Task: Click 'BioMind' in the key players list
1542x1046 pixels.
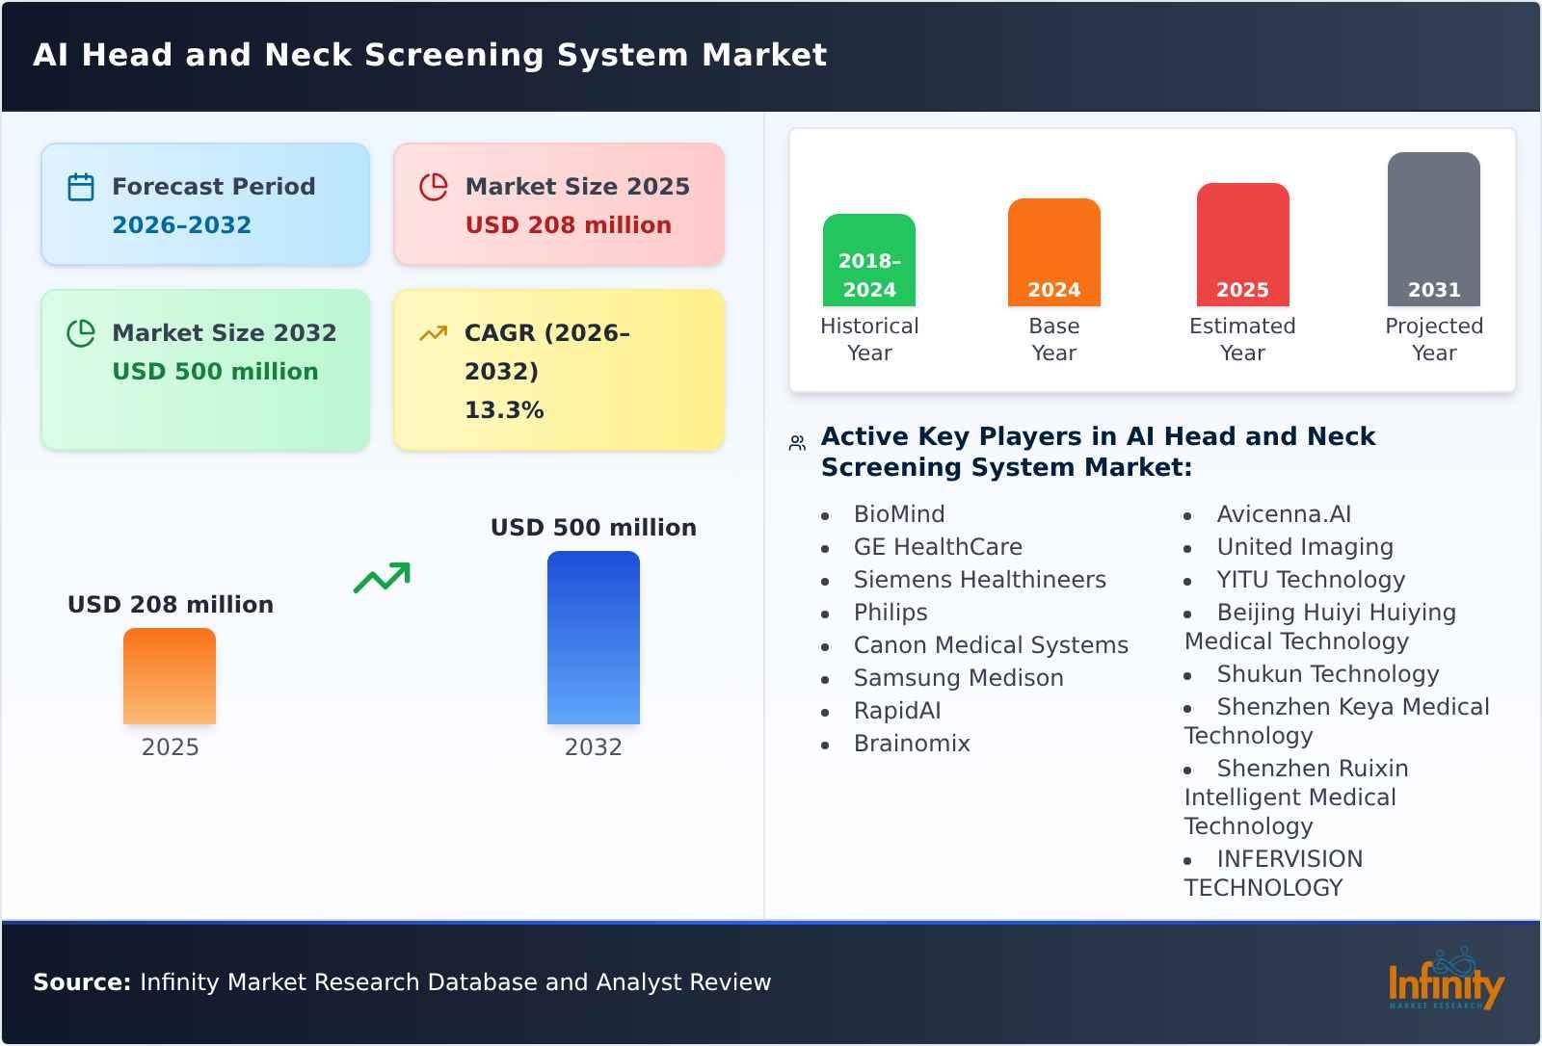Action: pos(899,514)
